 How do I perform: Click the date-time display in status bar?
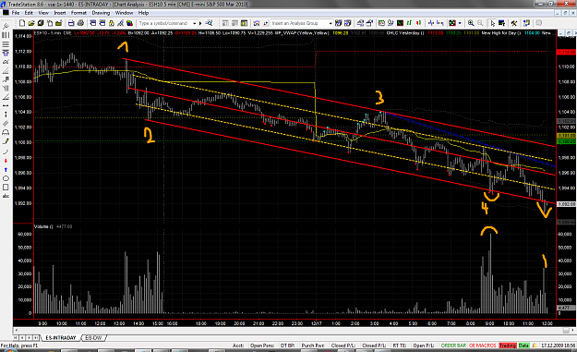558,346
